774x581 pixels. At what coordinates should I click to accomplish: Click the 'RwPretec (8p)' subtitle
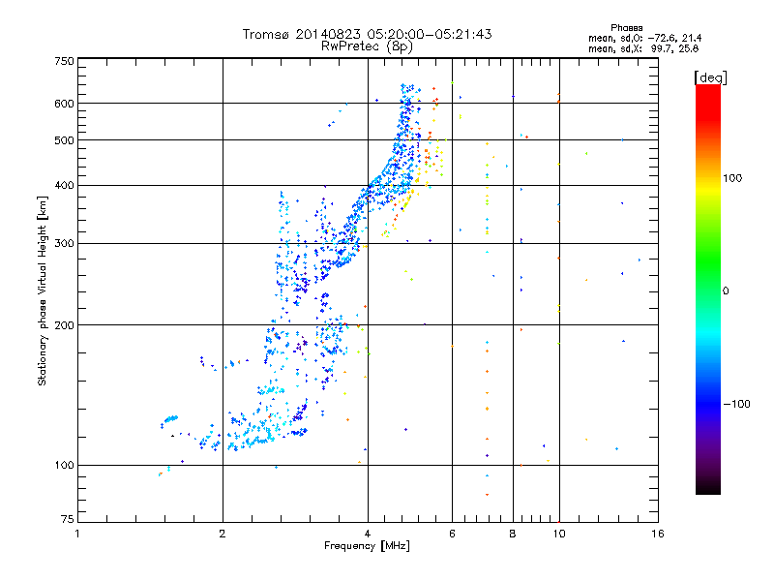367,46
